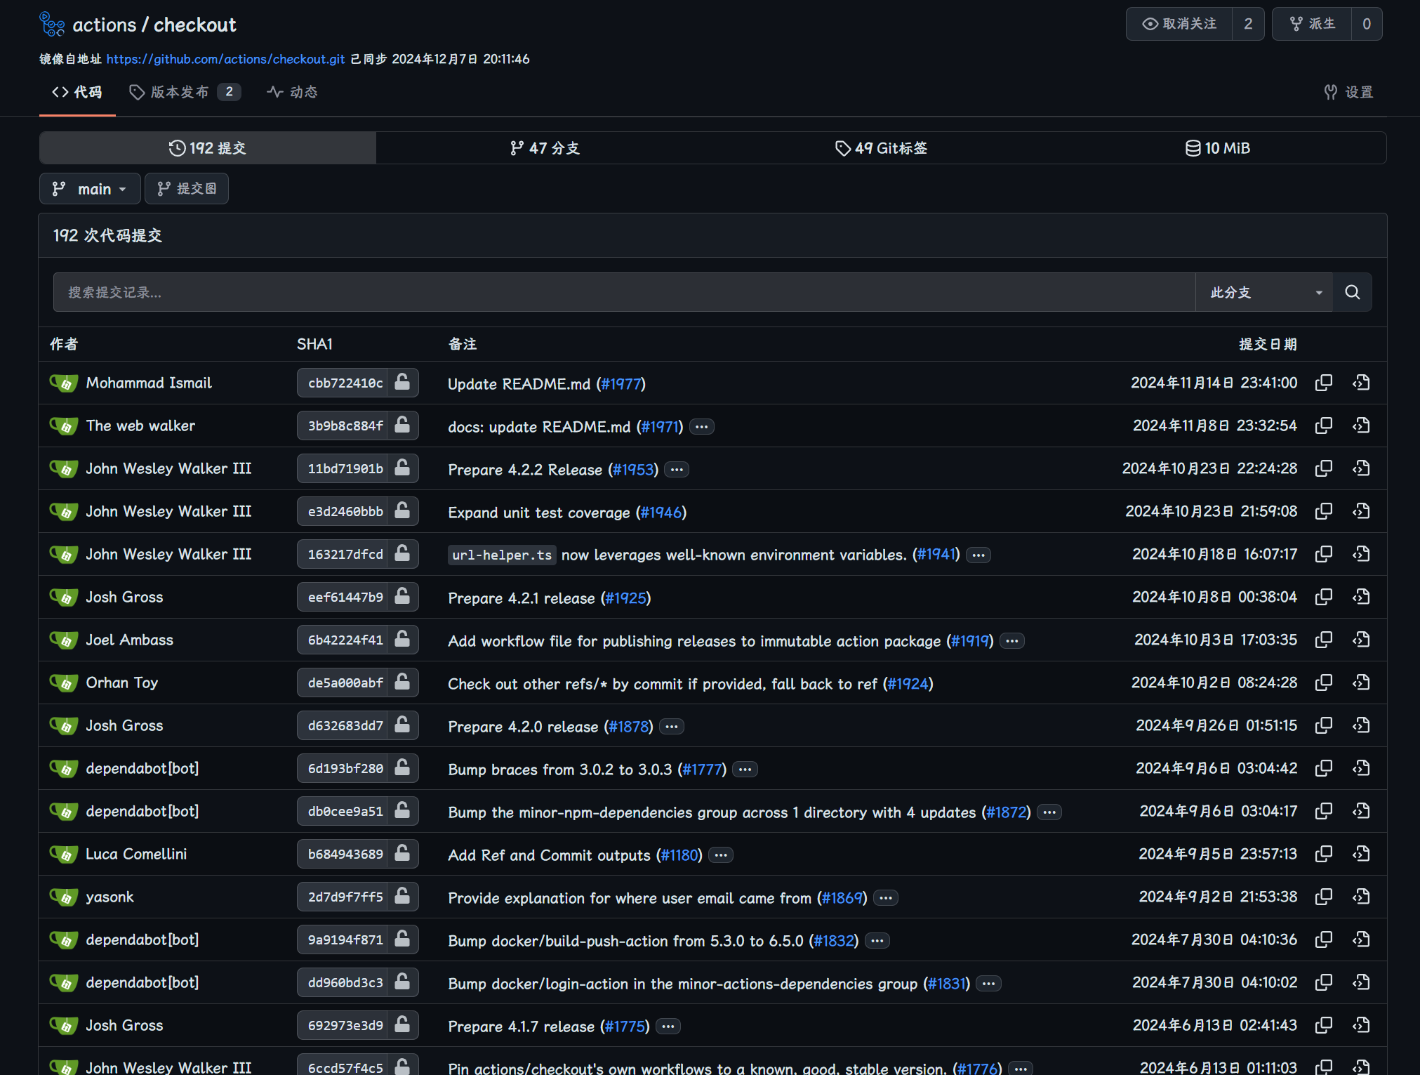
Task: Copy SHA for Update README.md commit
Action: pyautogui.click(x=1323, y=383)
